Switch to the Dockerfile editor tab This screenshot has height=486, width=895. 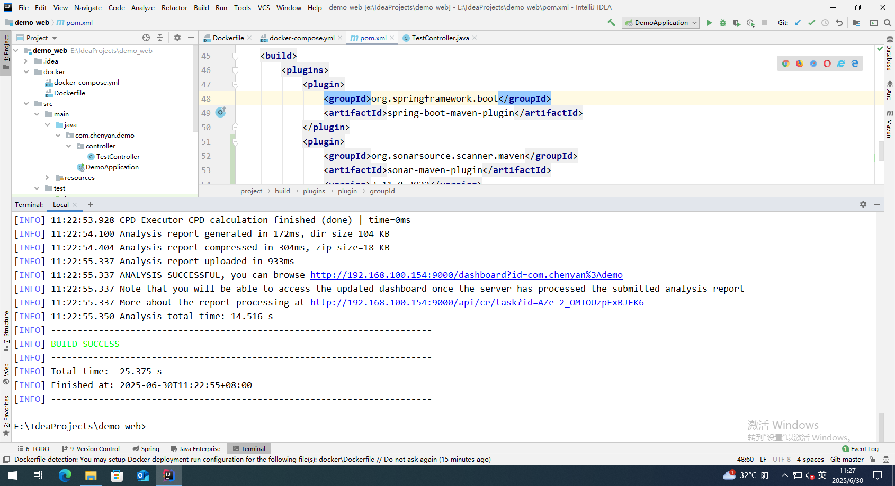(x=228, y=38)
